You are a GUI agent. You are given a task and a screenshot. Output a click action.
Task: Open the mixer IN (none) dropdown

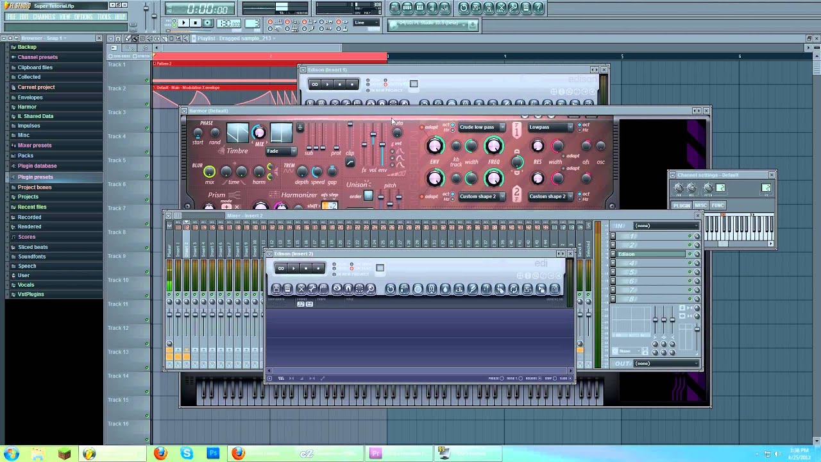pyautogui.click(x=666, y=226)
